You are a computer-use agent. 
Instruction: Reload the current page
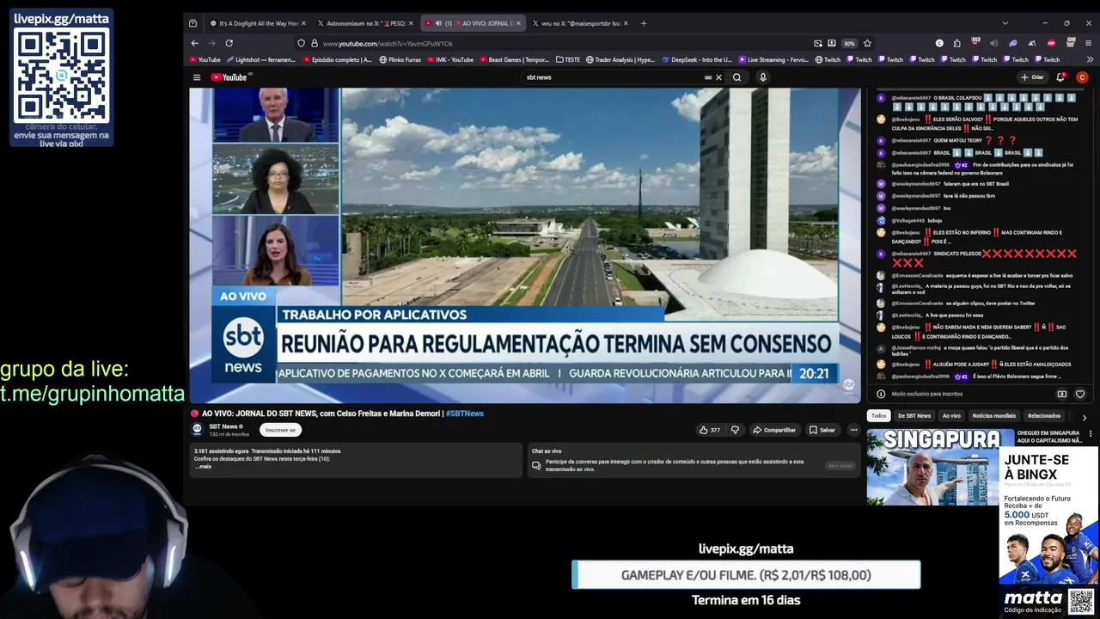[x=229, y=43]
